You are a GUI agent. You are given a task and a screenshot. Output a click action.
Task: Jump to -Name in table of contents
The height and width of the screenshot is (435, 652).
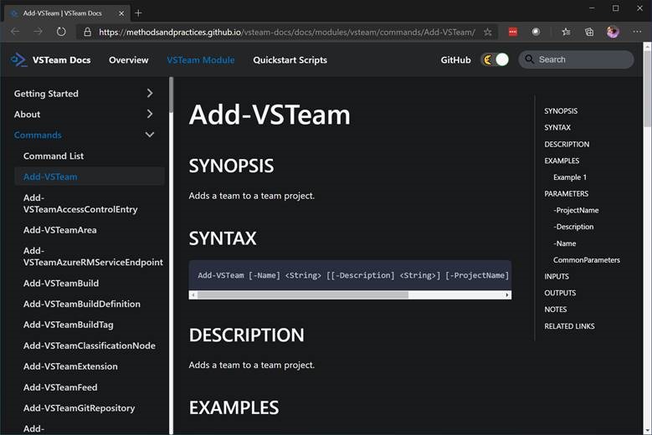[x=565, y=243]
